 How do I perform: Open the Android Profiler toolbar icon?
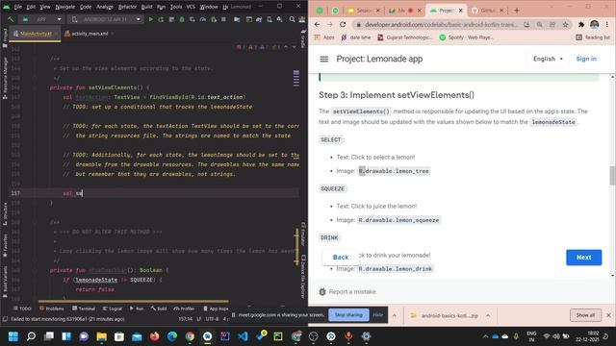(x=203, y=19)
